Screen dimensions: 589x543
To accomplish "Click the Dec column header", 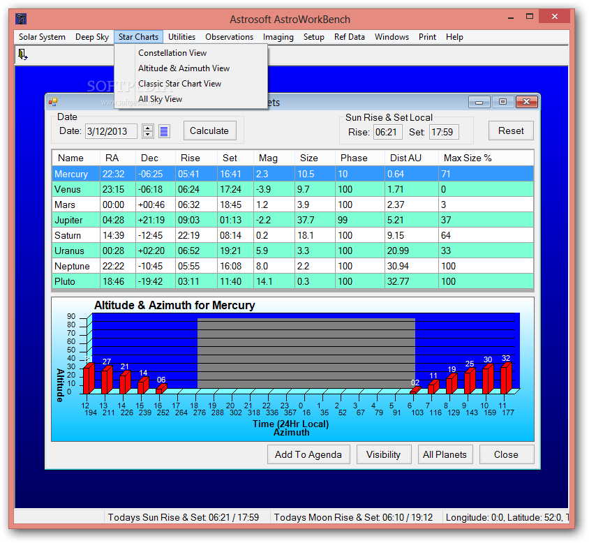I will click(x=156, y=158).
